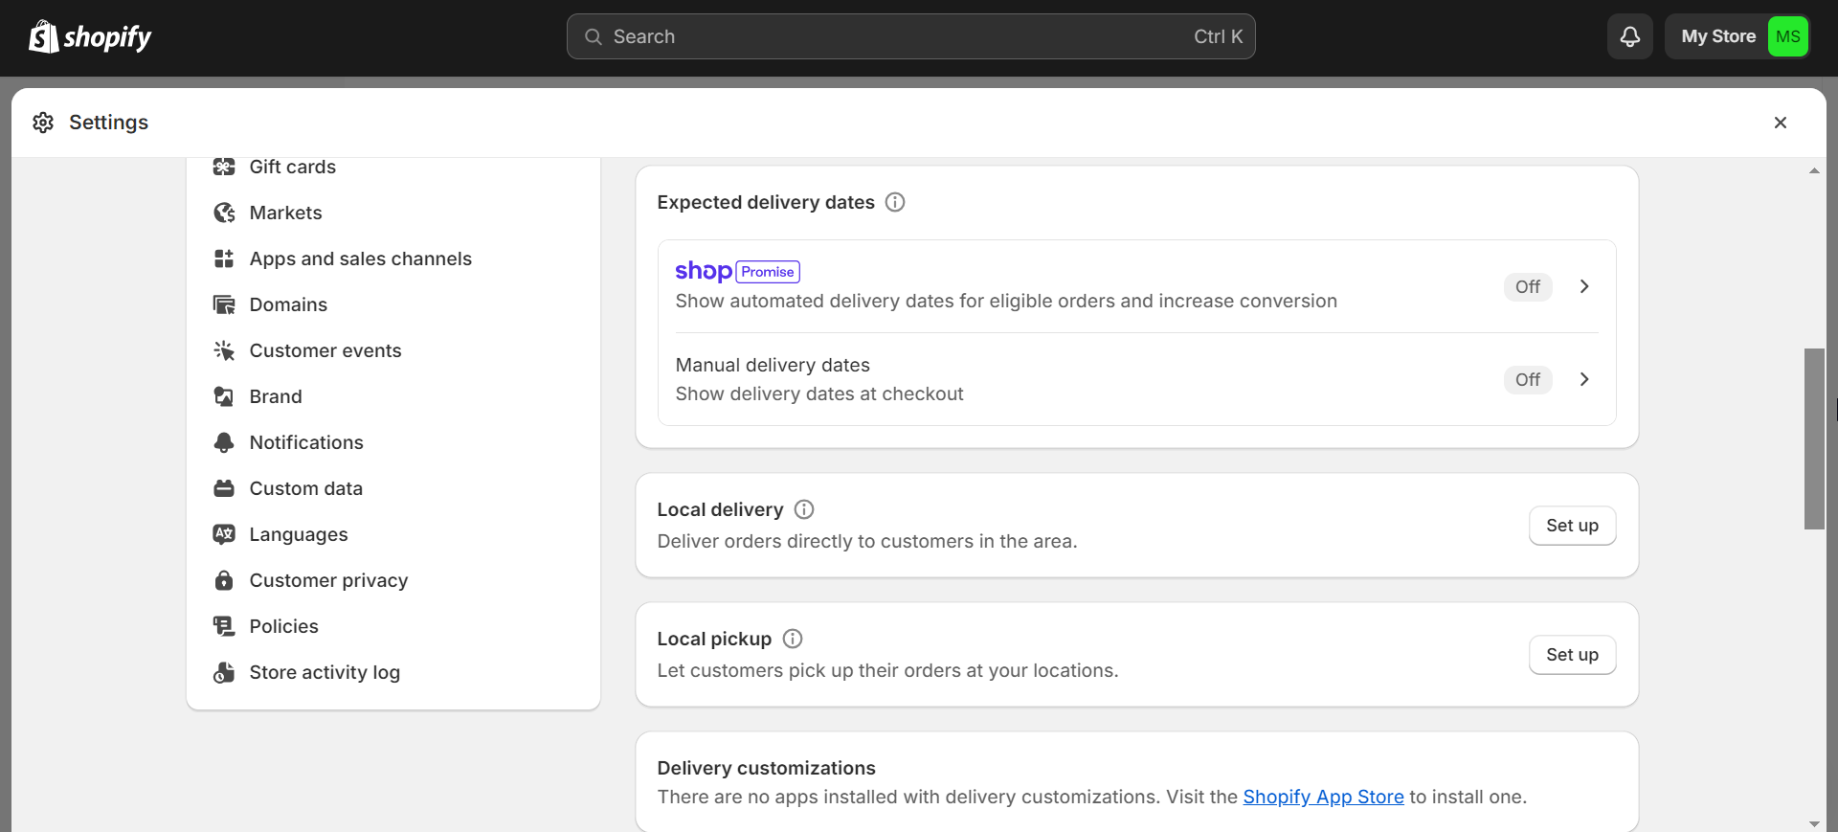
Task: Click the Policies icon
Action: coord(224,626)
